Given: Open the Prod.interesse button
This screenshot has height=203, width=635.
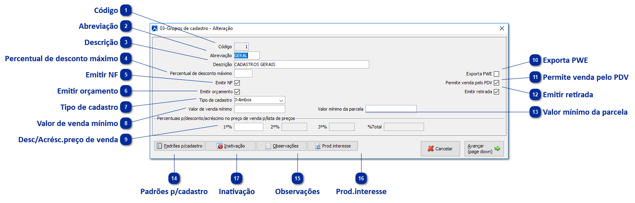Looking at the screenshot, I should click(333, 146).
